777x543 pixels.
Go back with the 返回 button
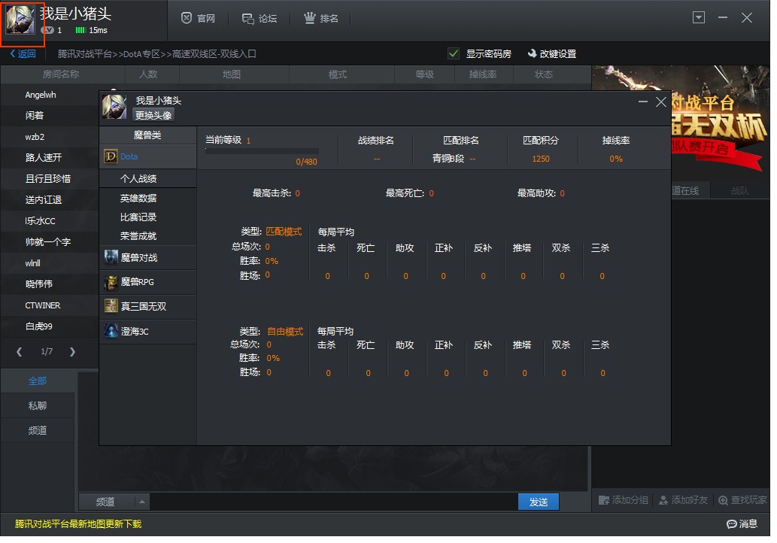[x=23, y=54]
